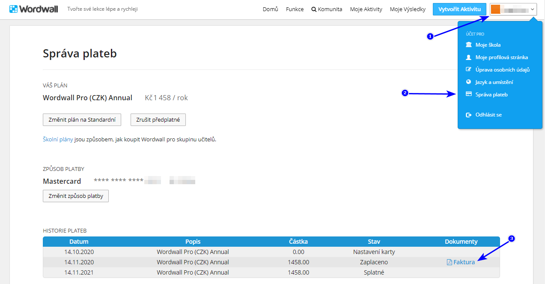This screenshot has width=545, height=284.
Task: Click Změnit způsob platby button
Action: click(x=76, y=196)
